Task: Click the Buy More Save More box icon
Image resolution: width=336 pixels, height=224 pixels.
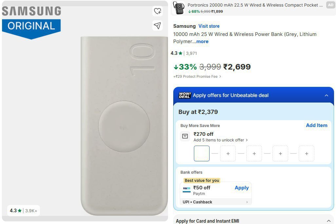Action: pyautogui.click(x=185, y=136)
